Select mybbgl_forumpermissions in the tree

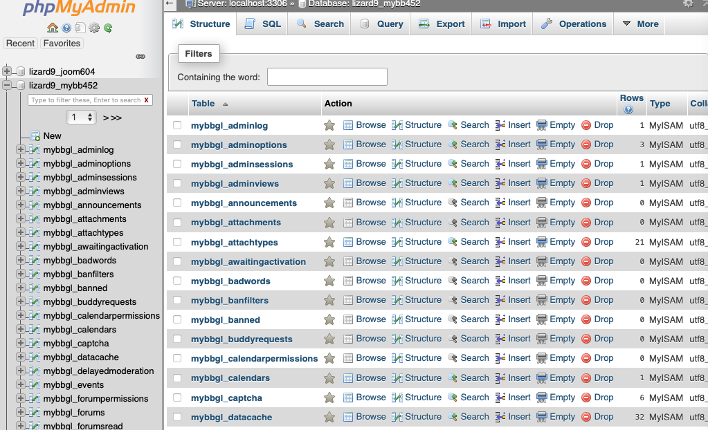tap(96, 398)
